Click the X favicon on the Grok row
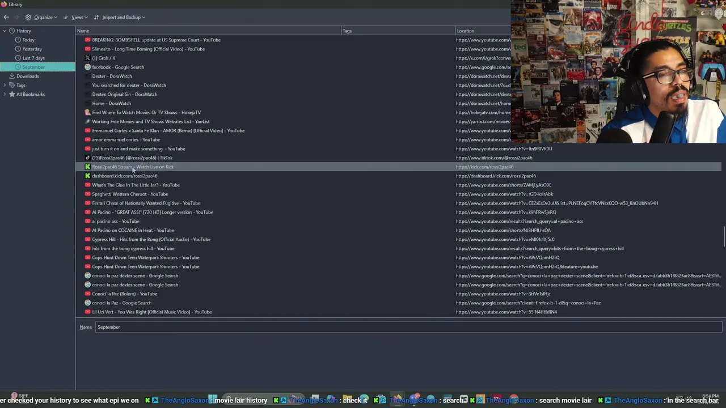The width and height of the screenshot is (726, 408). tap(87, 58)
